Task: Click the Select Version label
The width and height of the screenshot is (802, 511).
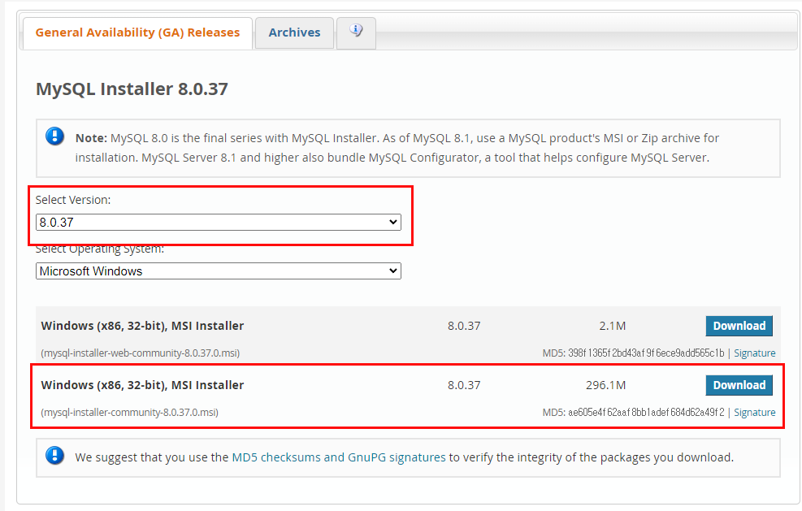Action: pos(72,200)
